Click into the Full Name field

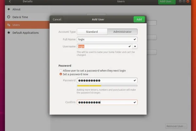107,39
